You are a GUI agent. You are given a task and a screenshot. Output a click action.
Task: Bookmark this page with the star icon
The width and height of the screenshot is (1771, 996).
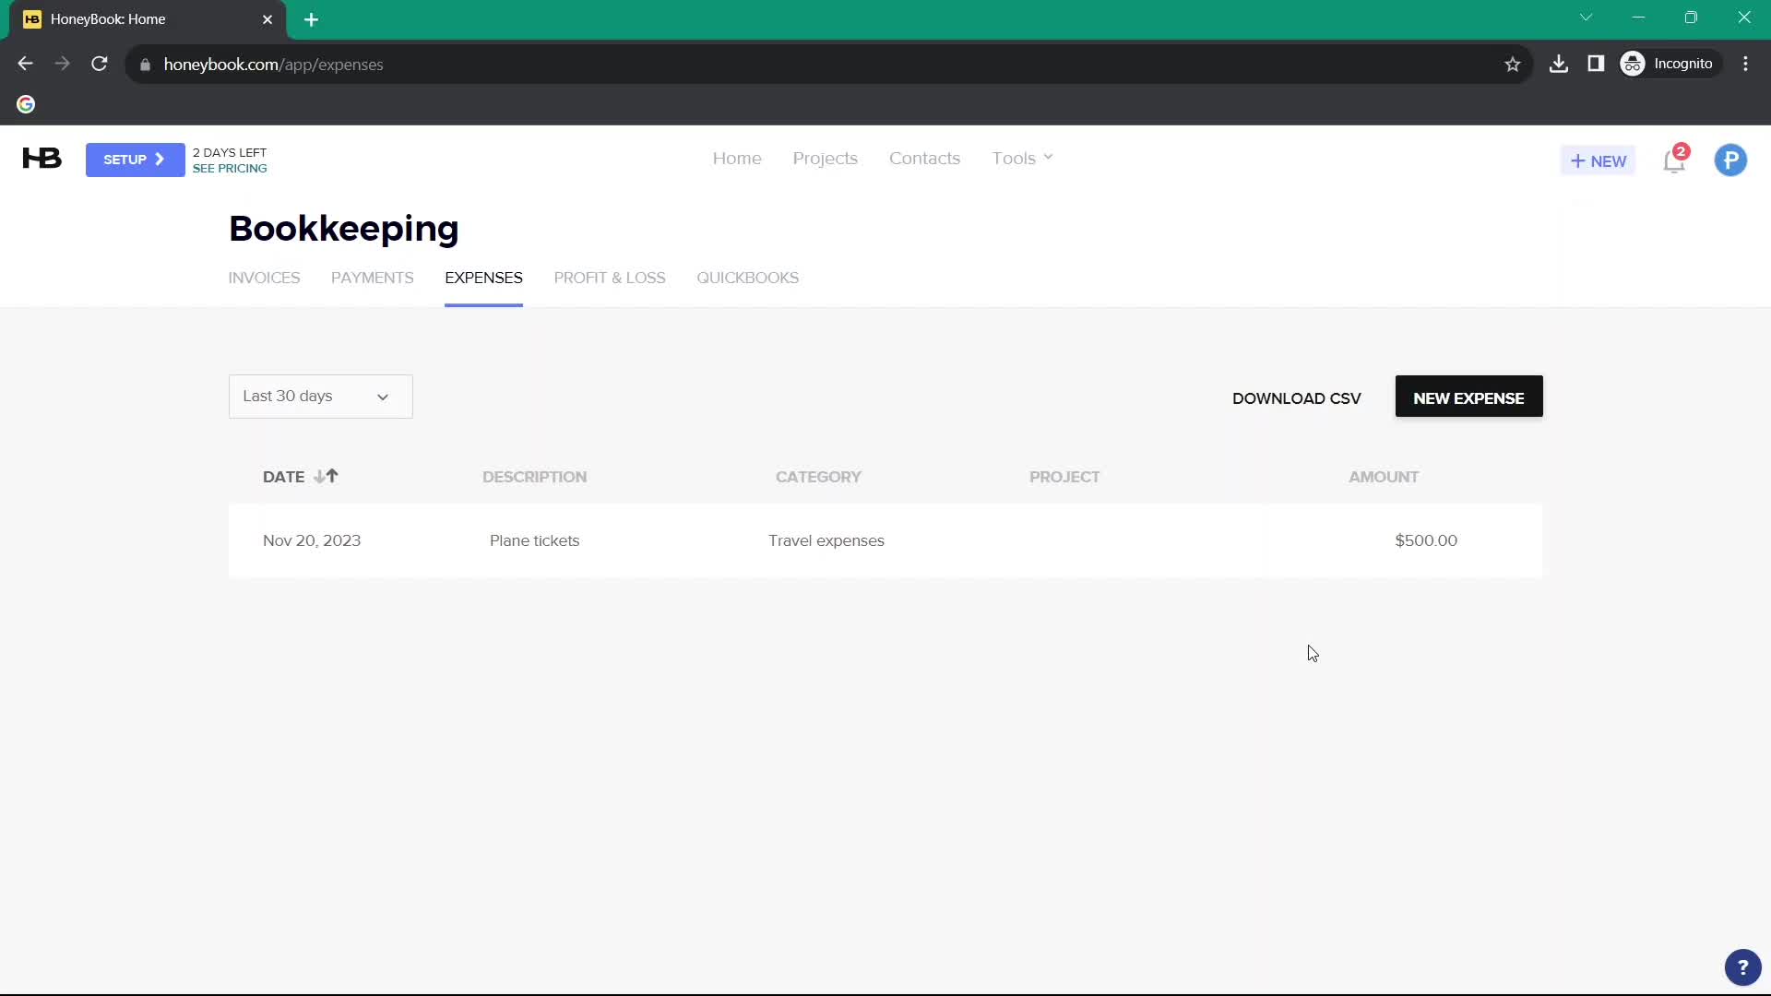coord(1513,64)
